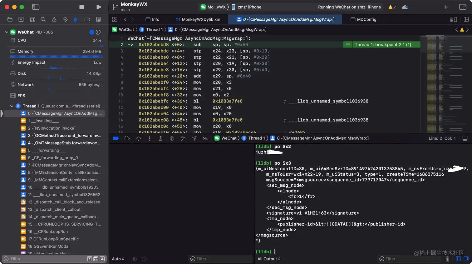The height and width of the screenshot is (264, 472).
Task: Add a new editor with plus button
Action: 446,7
